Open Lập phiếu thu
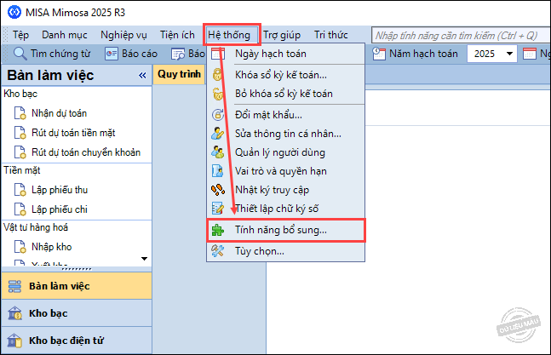The height and width of the screenshot is (355, 551). tap(60, 190)
